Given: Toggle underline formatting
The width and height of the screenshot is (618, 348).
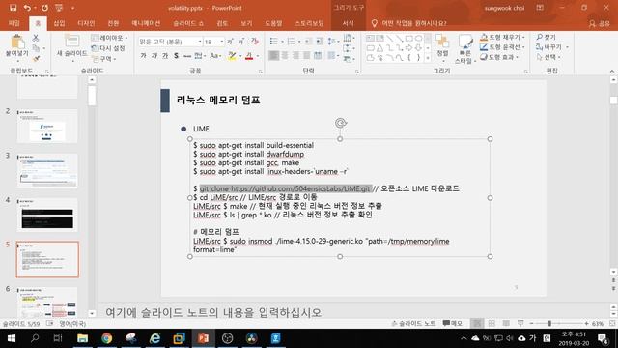Looking at the screenshot, I should [165, 56].
